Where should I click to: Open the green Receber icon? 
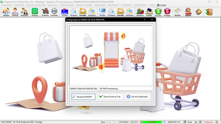tap(158, 12)
